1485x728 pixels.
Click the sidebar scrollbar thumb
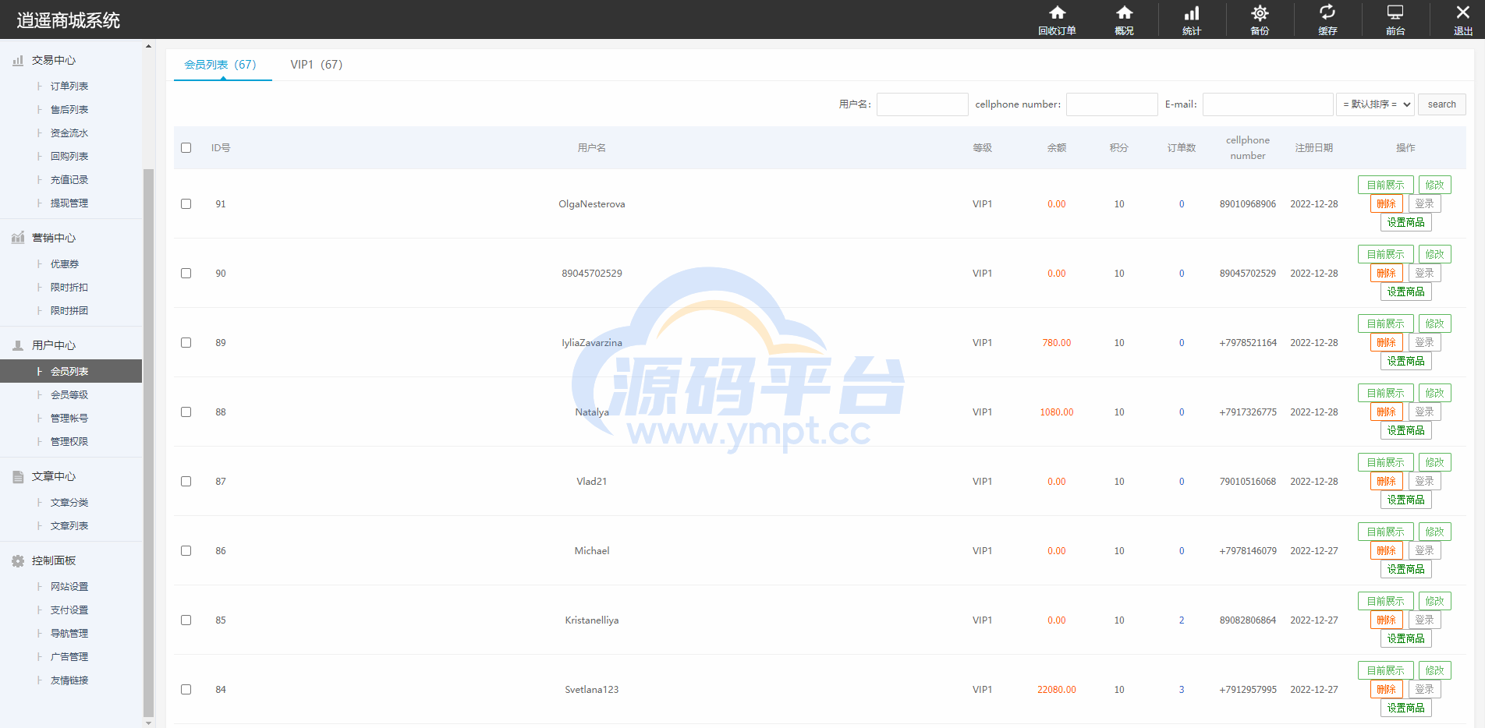pyautogui.click(x=148, y=443)
